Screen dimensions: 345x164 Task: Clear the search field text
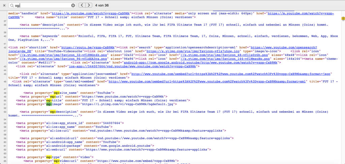73,5
